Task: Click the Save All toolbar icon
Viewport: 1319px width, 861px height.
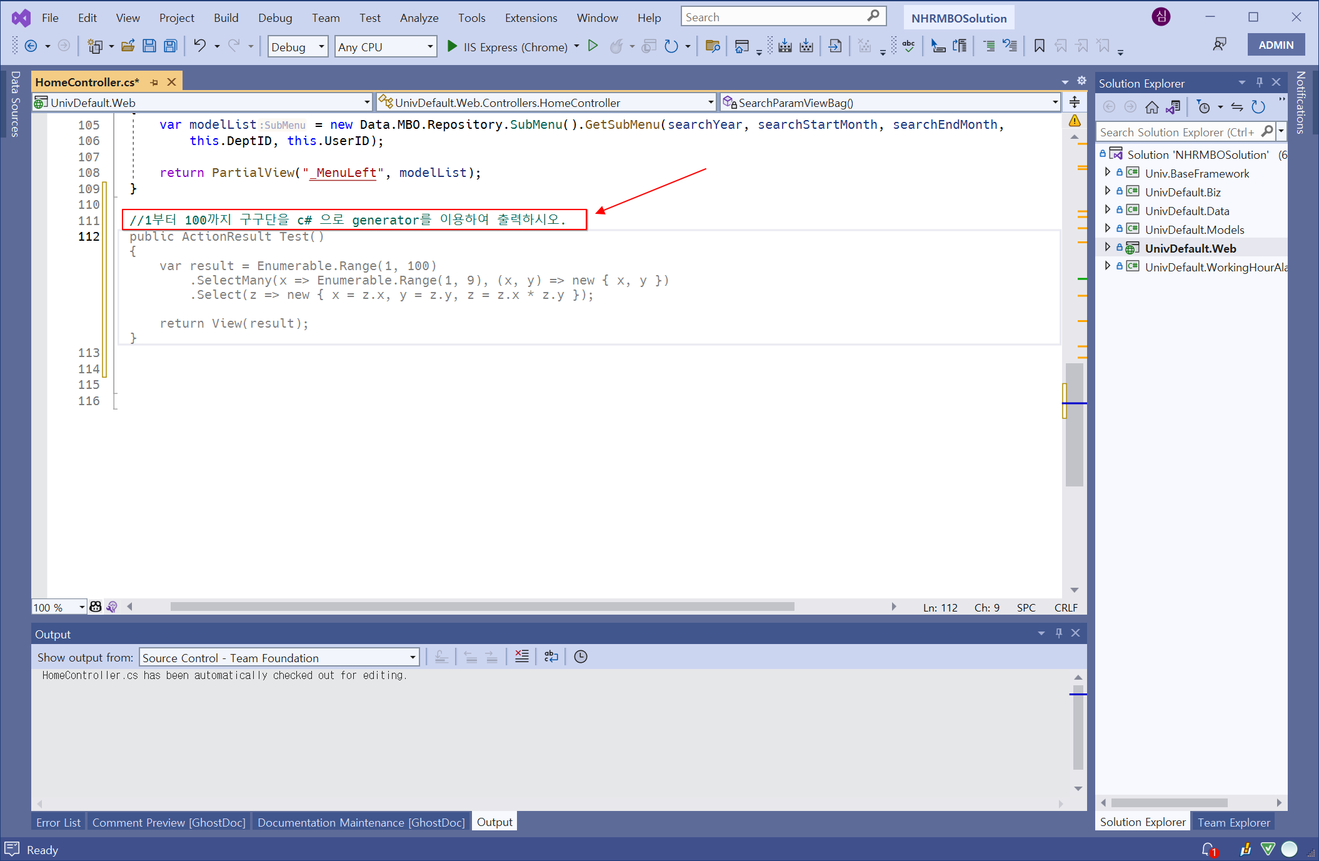Action: (x=170, y=46)
